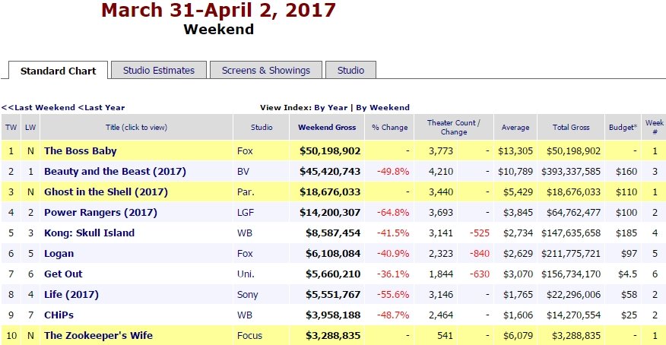Open Power Rangers (2017) movie page

point(98,212)
